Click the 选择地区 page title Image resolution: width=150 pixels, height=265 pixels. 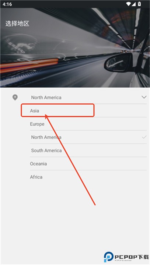pos(17,24)
